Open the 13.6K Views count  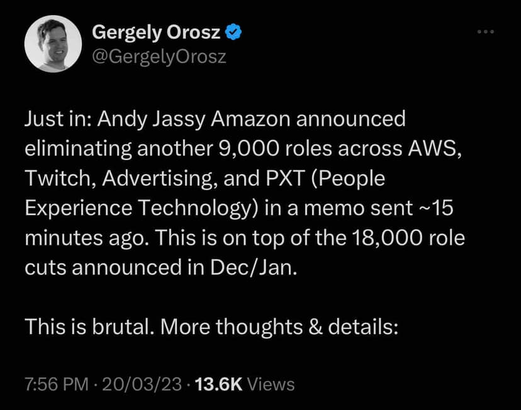click(x=220, y=384)
